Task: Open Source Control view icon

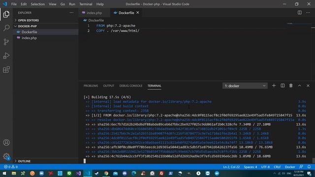Action: pos(6,42)
